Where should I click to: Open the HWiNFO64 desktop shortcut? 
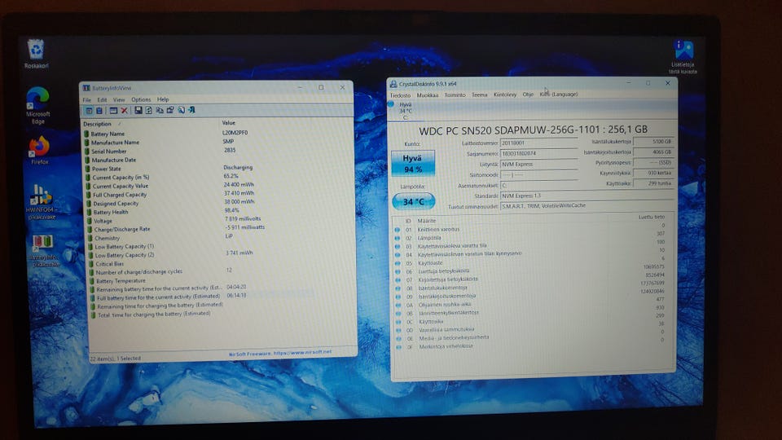point(42,201)
